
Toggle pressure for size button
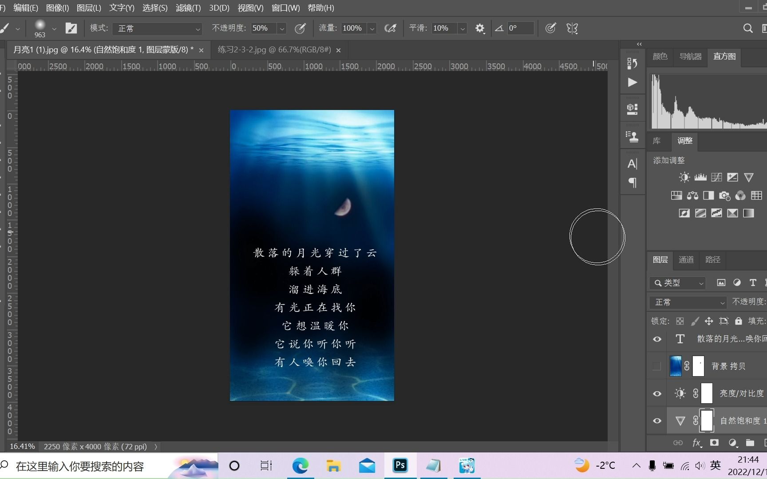tap(550, 28)
